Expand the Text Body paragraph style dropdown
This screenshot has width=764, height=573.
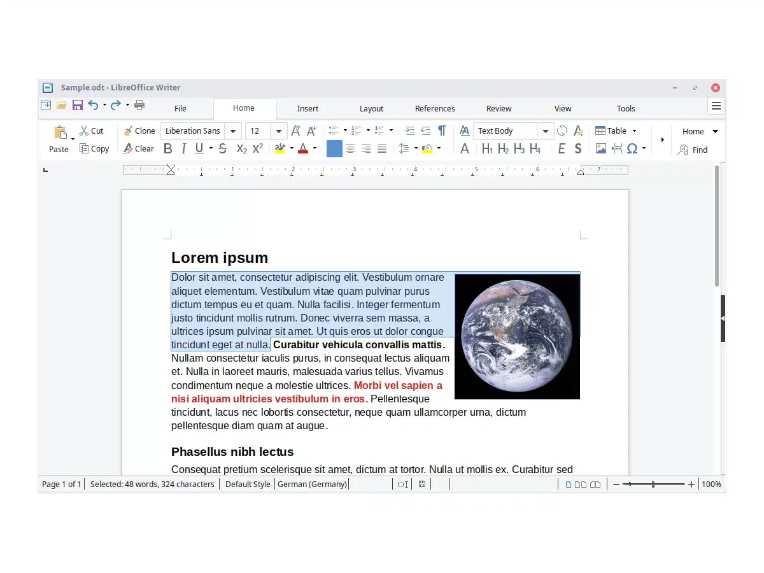point(545,131)
